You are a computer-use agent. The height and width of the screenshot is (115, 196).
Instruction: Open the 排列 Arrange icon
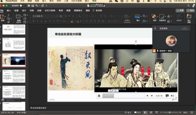pos(154,16)
